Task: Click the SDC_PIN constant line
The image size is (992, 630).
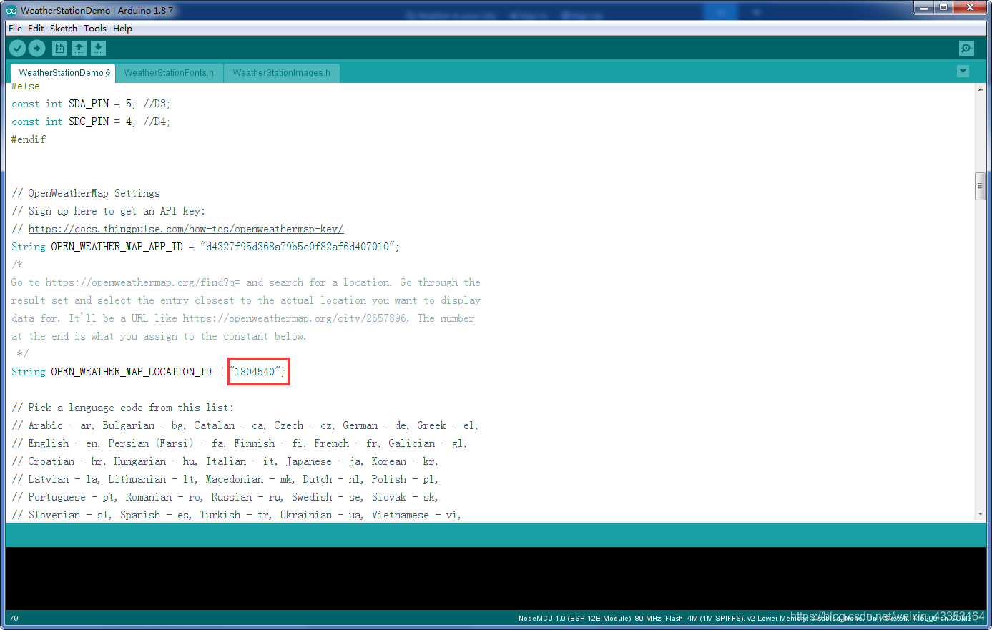Action: pyautogui.click(x=91, y=122)
